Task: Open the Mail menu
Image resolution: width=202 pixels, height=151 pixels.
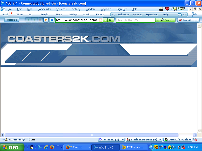Action: (30, 9)
